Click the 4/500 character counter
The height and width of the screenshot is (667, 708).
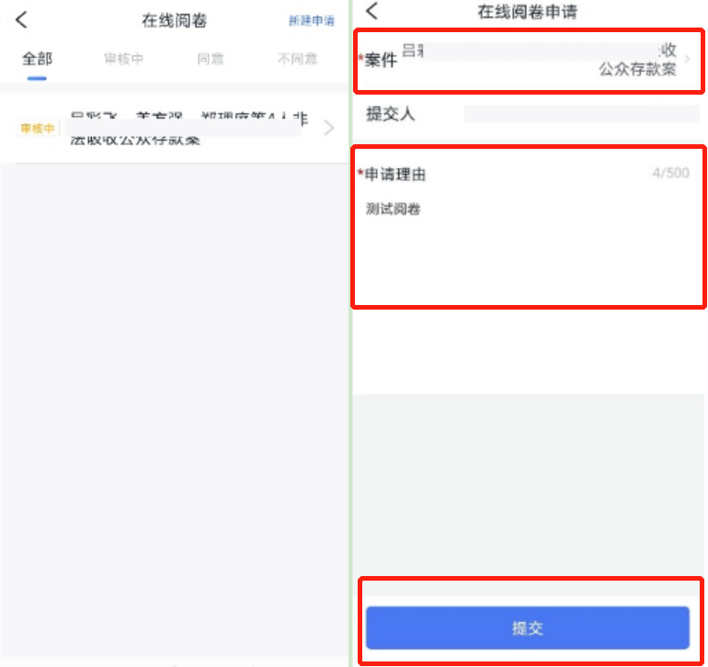tap(669, 174)
